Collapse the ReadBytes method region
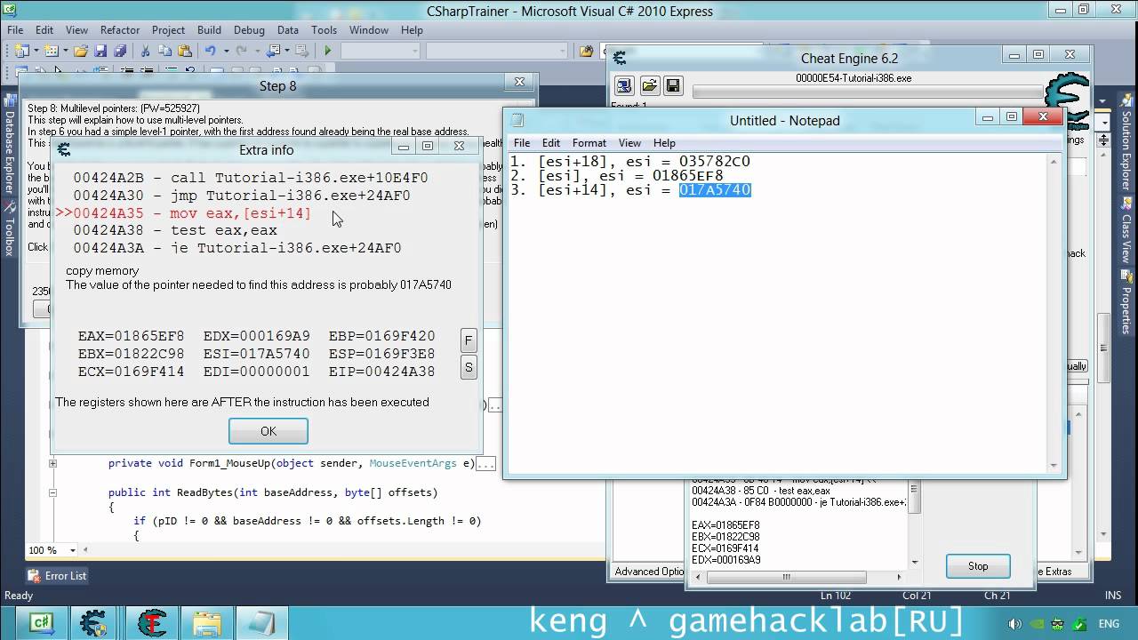The height and width of the screenshot is (640, 1138). click(x=52, y=492)
